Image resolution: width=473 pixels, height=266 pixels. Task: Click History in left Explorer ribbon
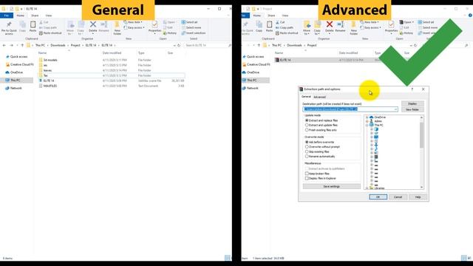[170, 33]
